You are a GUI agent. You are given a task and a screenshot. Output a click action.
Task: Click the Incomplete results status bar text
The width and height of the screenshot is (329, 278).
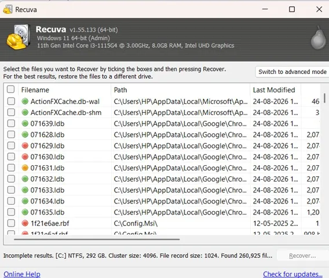138,255
